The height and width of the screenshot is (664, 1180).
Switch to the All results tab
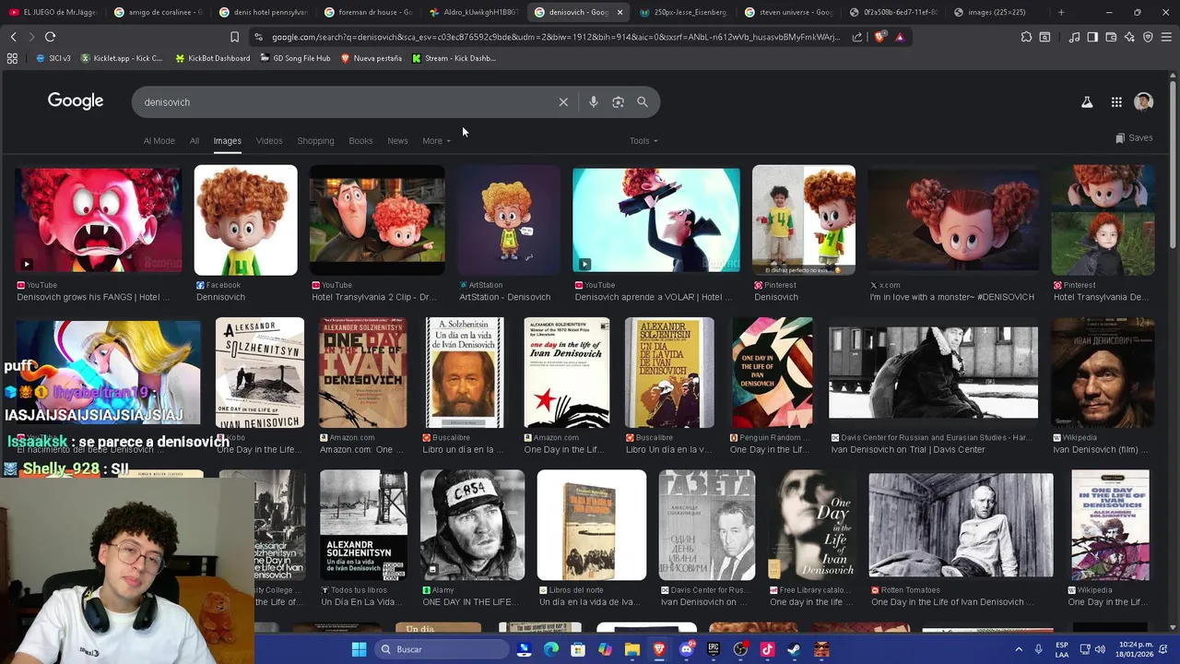coord(195,141)
